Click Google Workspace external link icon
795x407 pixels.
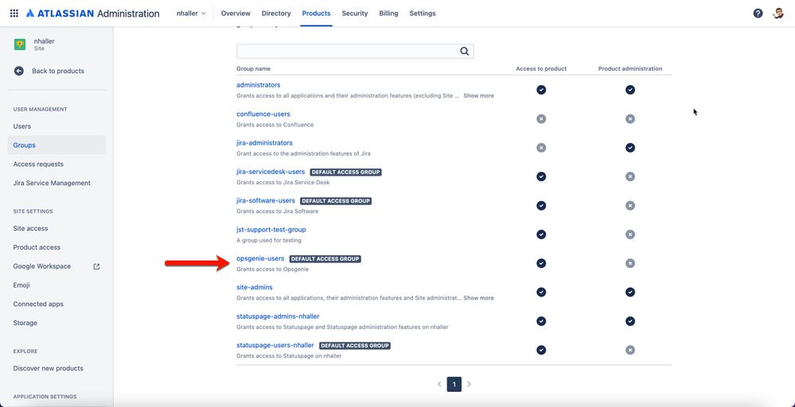(96, 266)
